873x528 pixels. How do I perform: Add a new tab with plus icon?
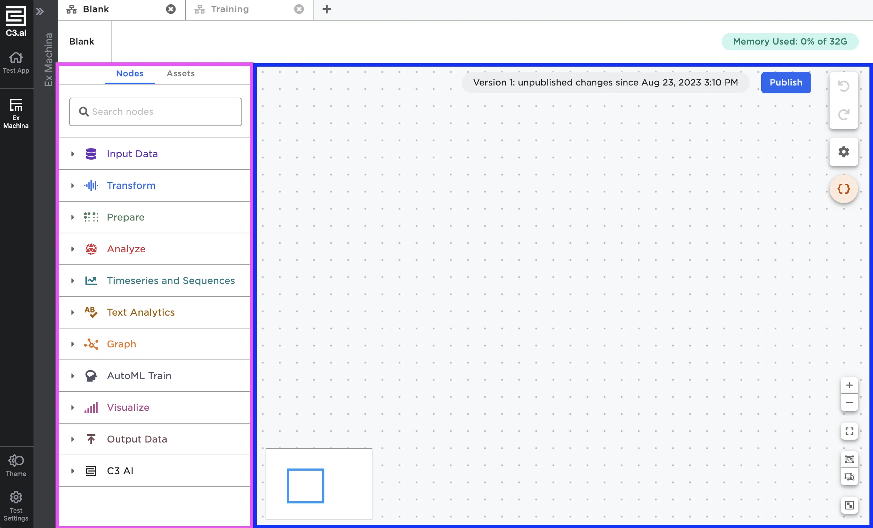pyautogui.click(x=327, y=9)
